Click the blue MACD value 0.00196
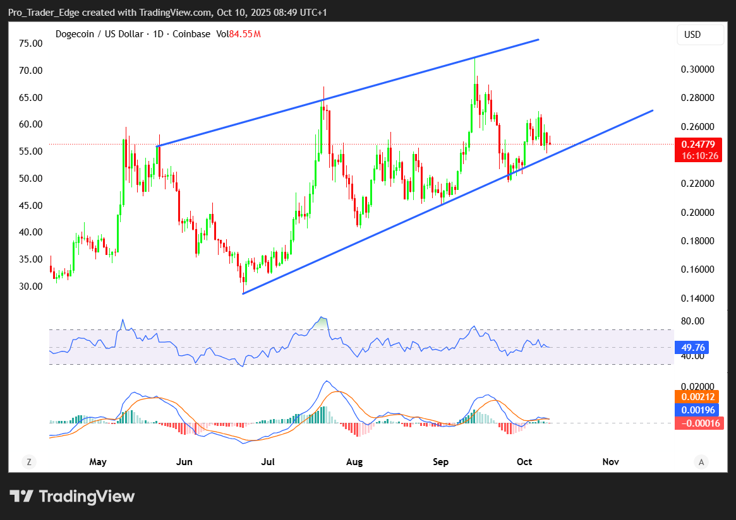 [697, 410]
